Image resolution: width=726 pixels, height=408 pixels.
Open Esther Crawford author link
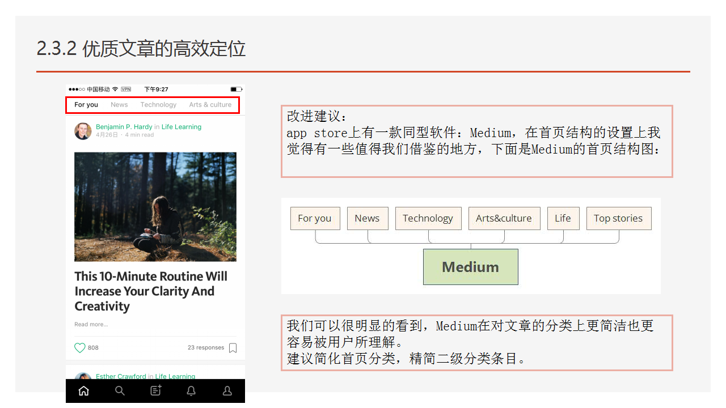pyautogui.click(x=121, y=376)
